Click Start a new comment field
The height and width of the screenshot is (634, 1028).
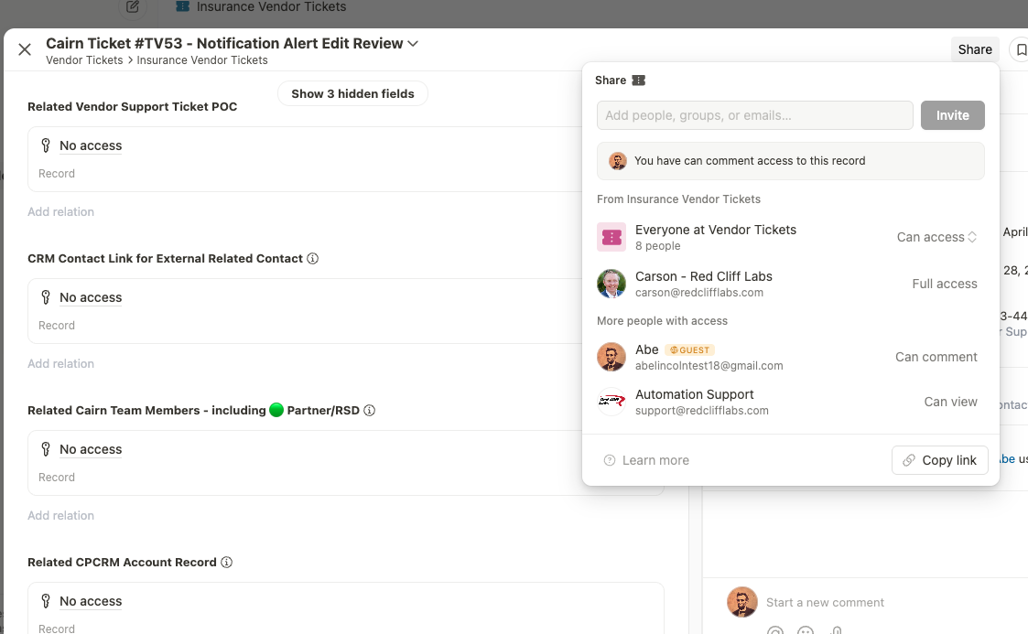coord(825,602)
